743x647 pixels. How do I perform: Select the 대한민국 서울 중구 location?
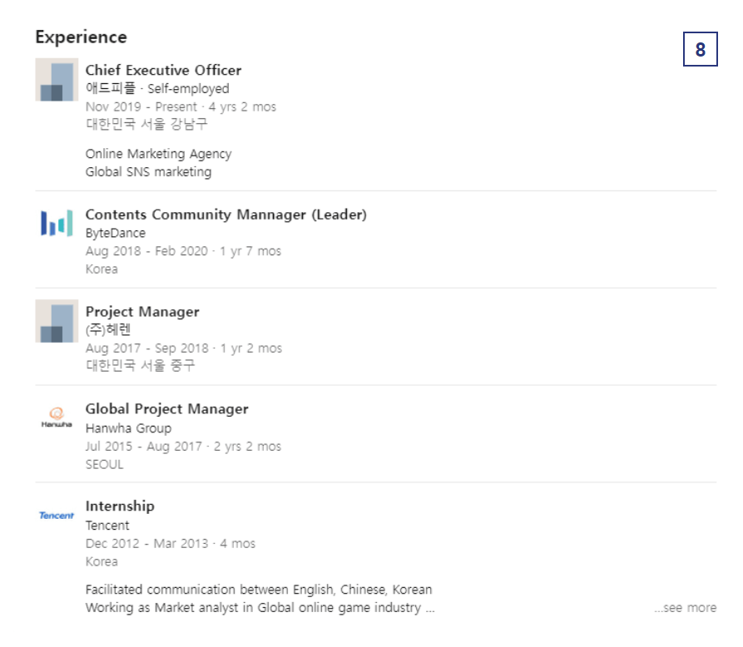coord(141,365)
